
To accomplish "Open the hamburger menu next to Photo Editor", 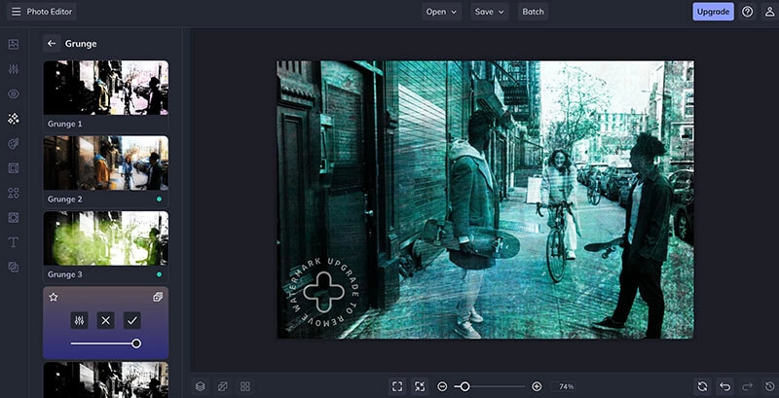I will (16, 12).
